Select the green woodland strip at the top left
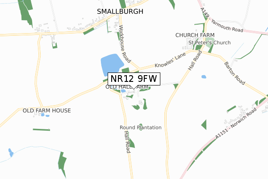268x179 pixels. pos(25,13)
